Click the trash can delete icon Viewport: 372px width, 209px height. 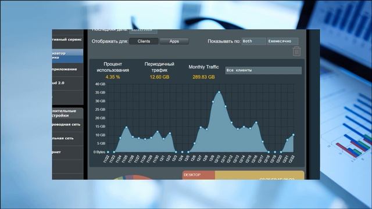[296, 51]
